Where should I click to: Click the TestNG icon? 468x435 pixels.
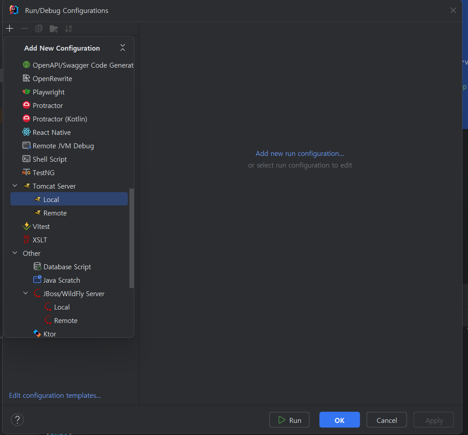(x=26, y=172)
